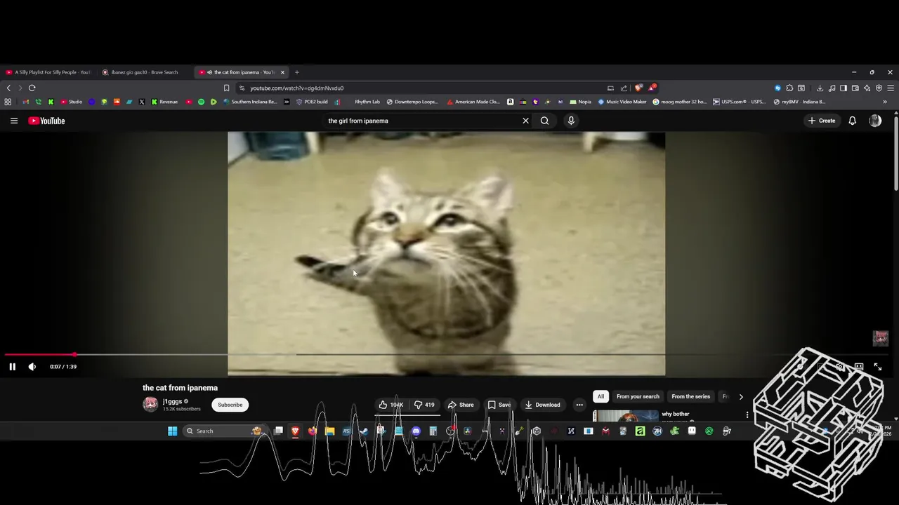
Task: Open YouTube notifications bell
Action: 852,121
